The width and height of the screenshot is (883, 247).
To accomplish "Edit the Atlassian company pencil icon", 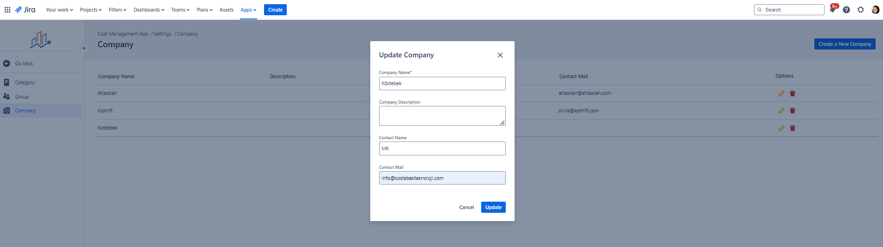I will click(x=781, y=93).
